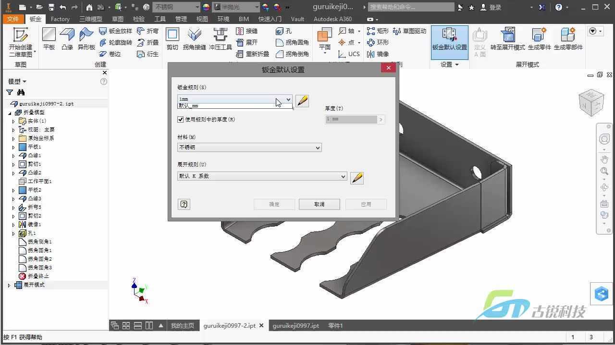Open the 三维模型 ribbon tab

(90, 19)
